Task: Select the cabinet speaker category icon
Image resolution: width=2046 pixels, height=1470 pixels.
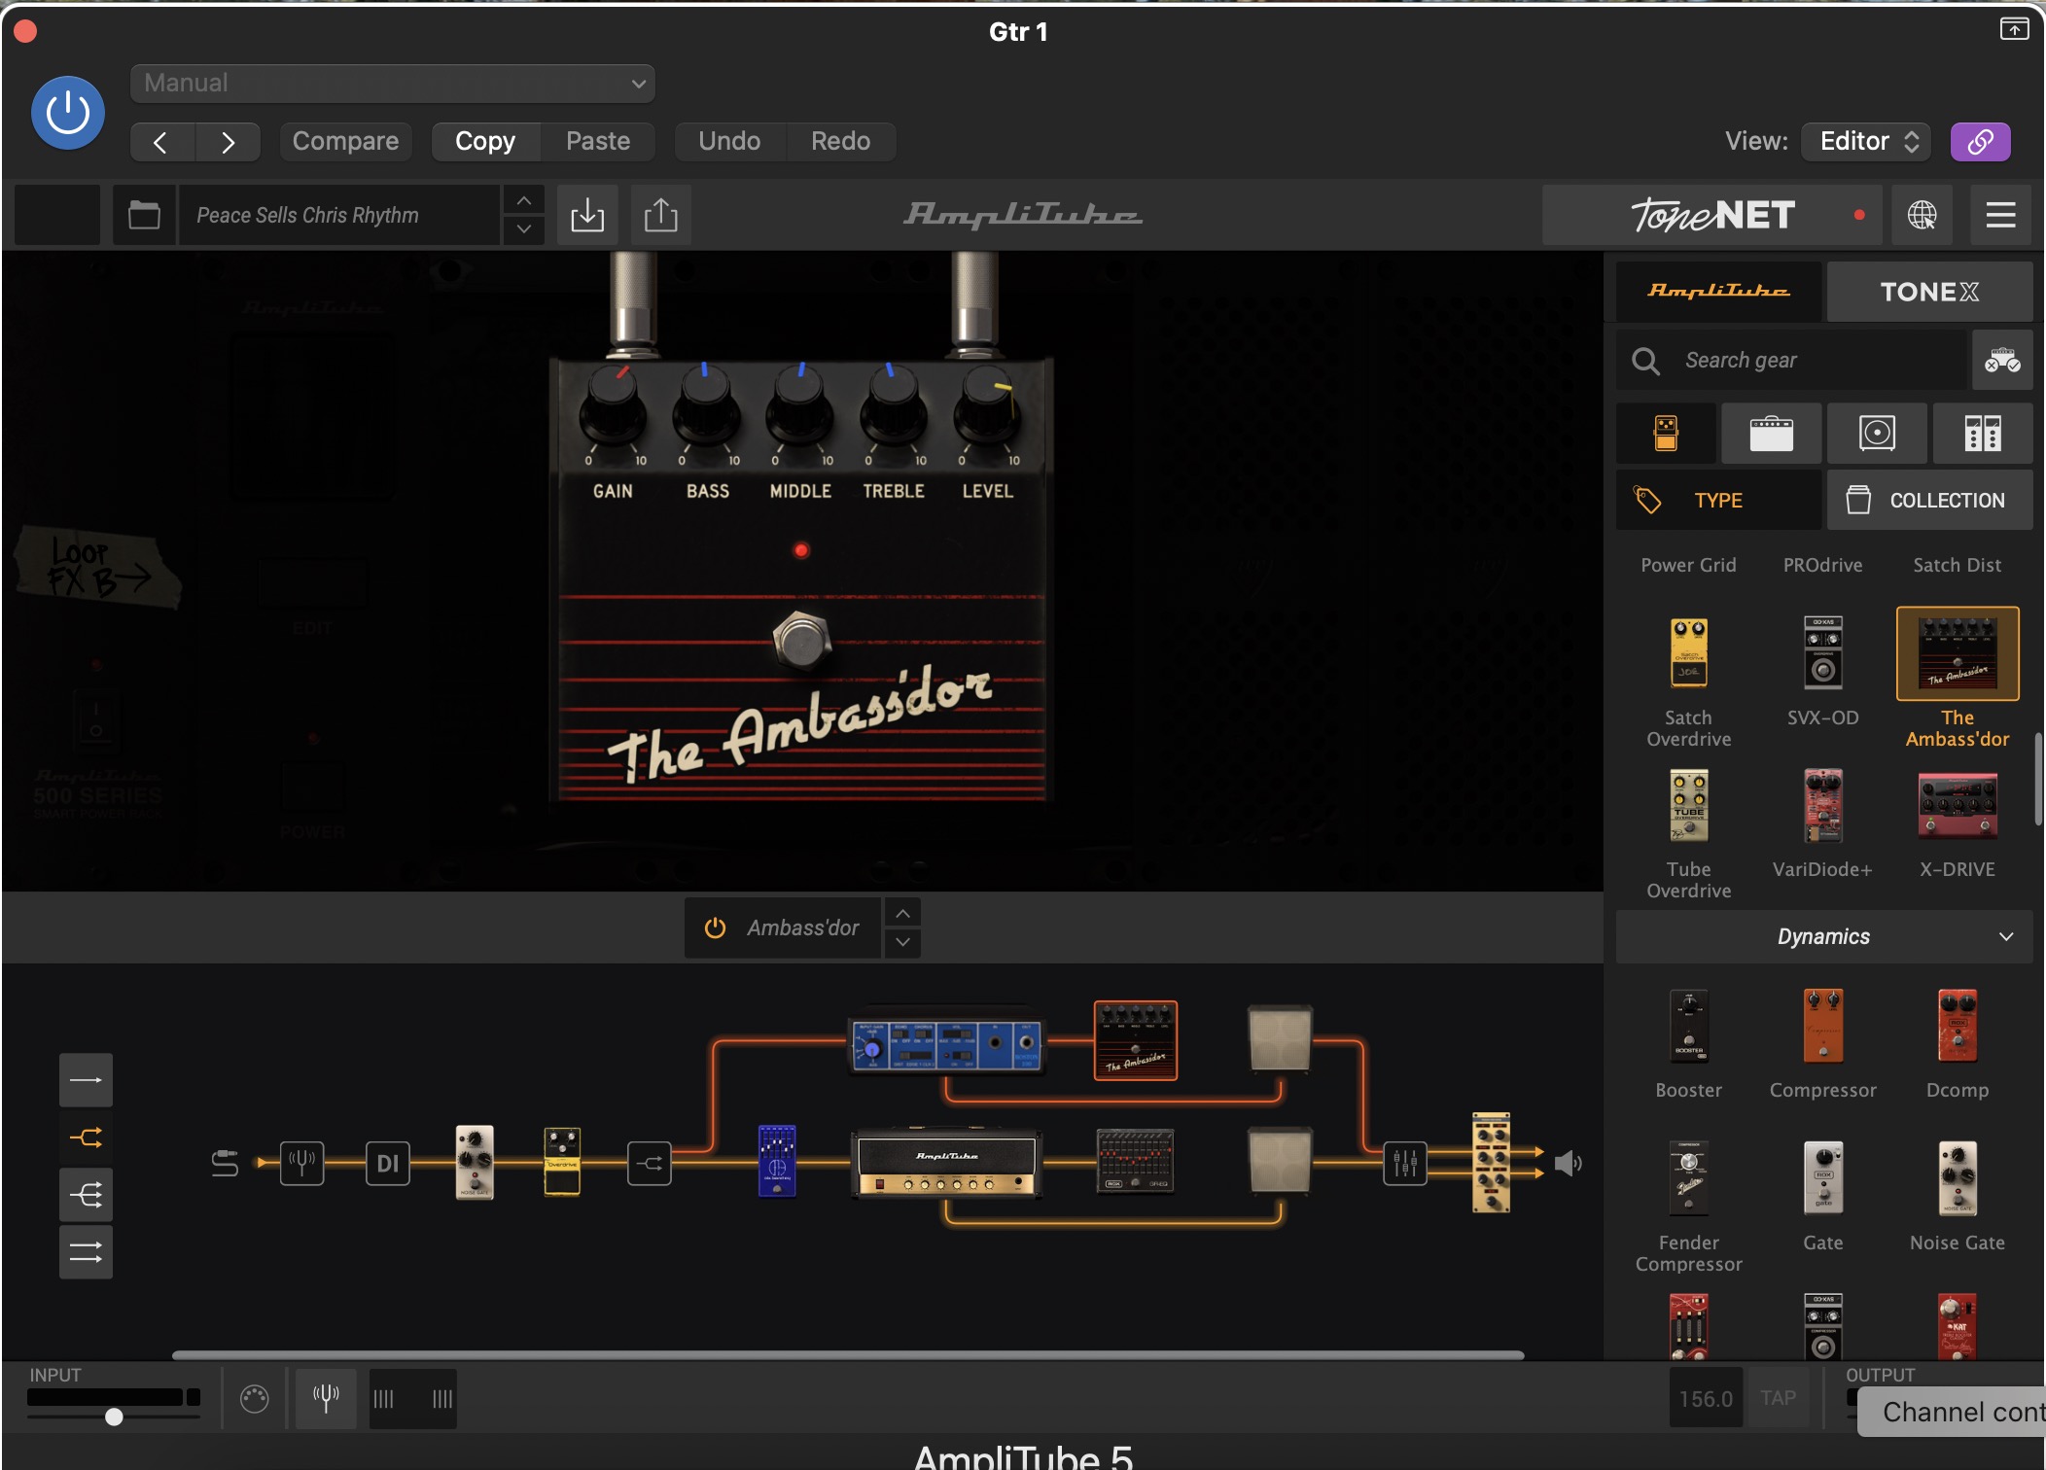Action: click(1877, 434)
